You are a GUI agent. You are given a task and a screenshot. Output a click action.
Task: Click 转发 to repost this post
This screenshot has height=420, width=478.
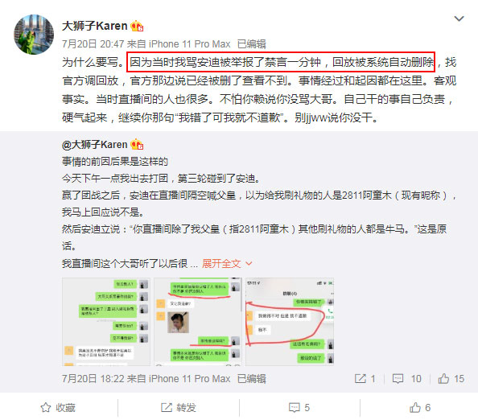coord(179,408)
